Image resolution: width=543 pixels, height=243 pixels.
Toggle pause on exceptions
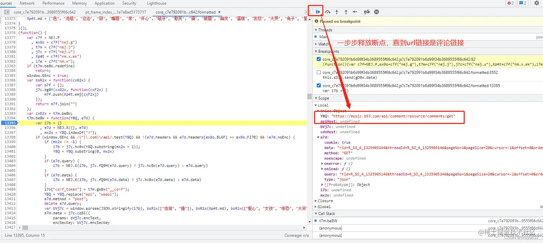click(376, 12)
